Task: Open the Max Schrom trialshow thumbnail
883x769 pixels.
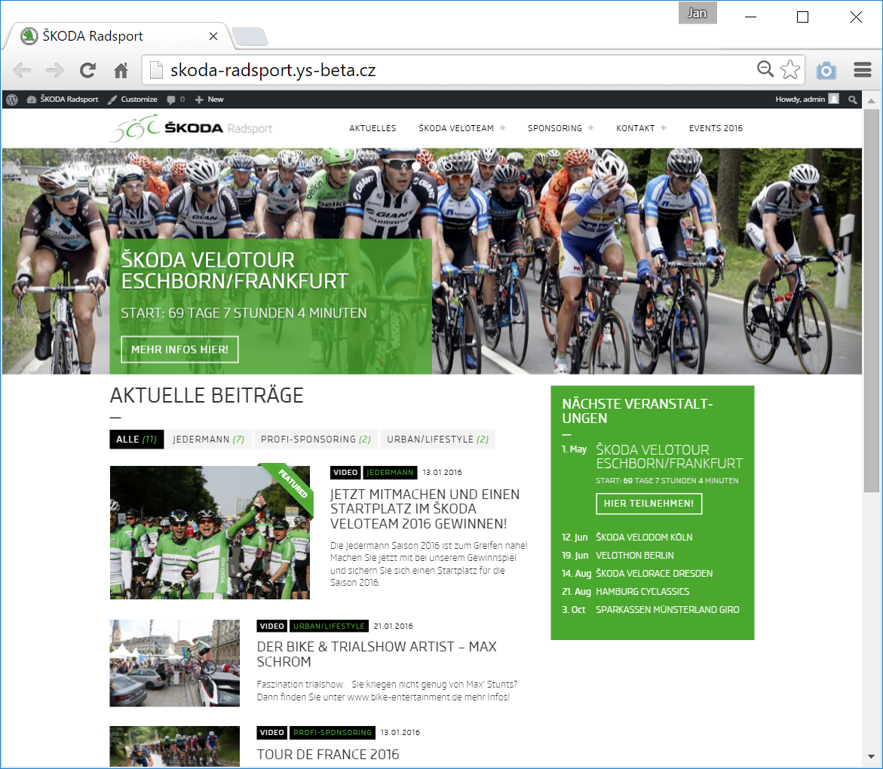Action: click(175, 663)
